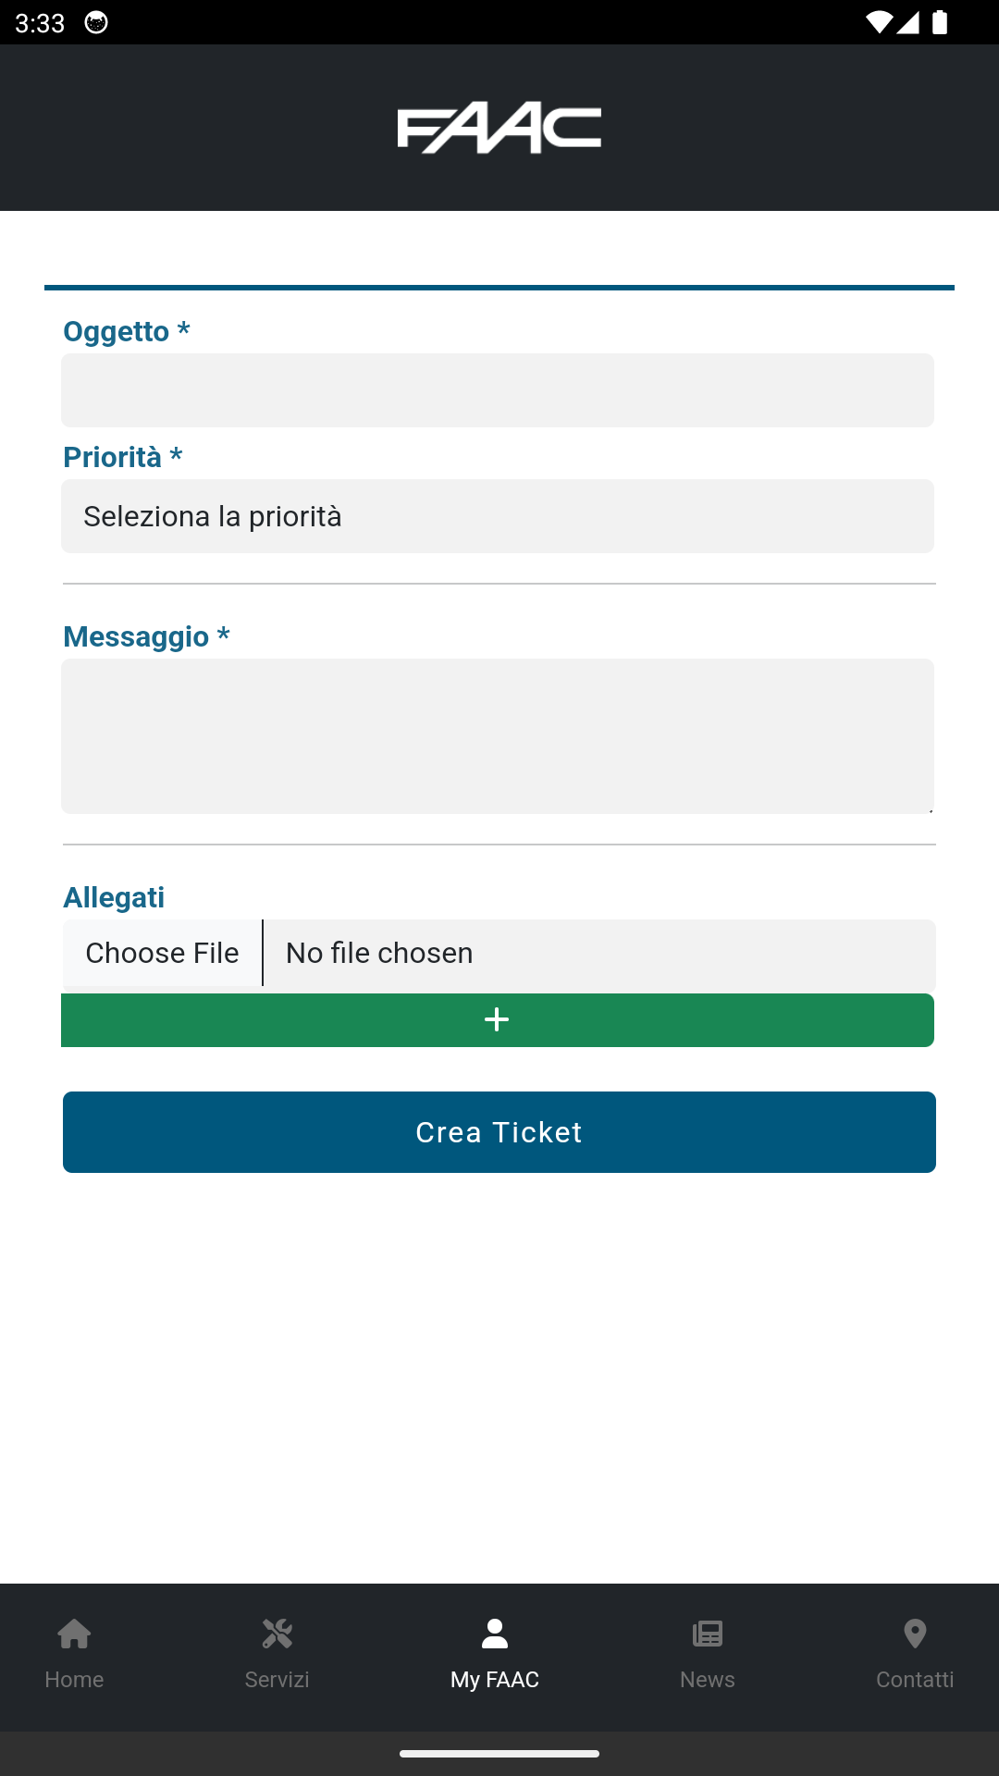Tap the No file chosen area
999x1776 pixels.
[599, 953]
